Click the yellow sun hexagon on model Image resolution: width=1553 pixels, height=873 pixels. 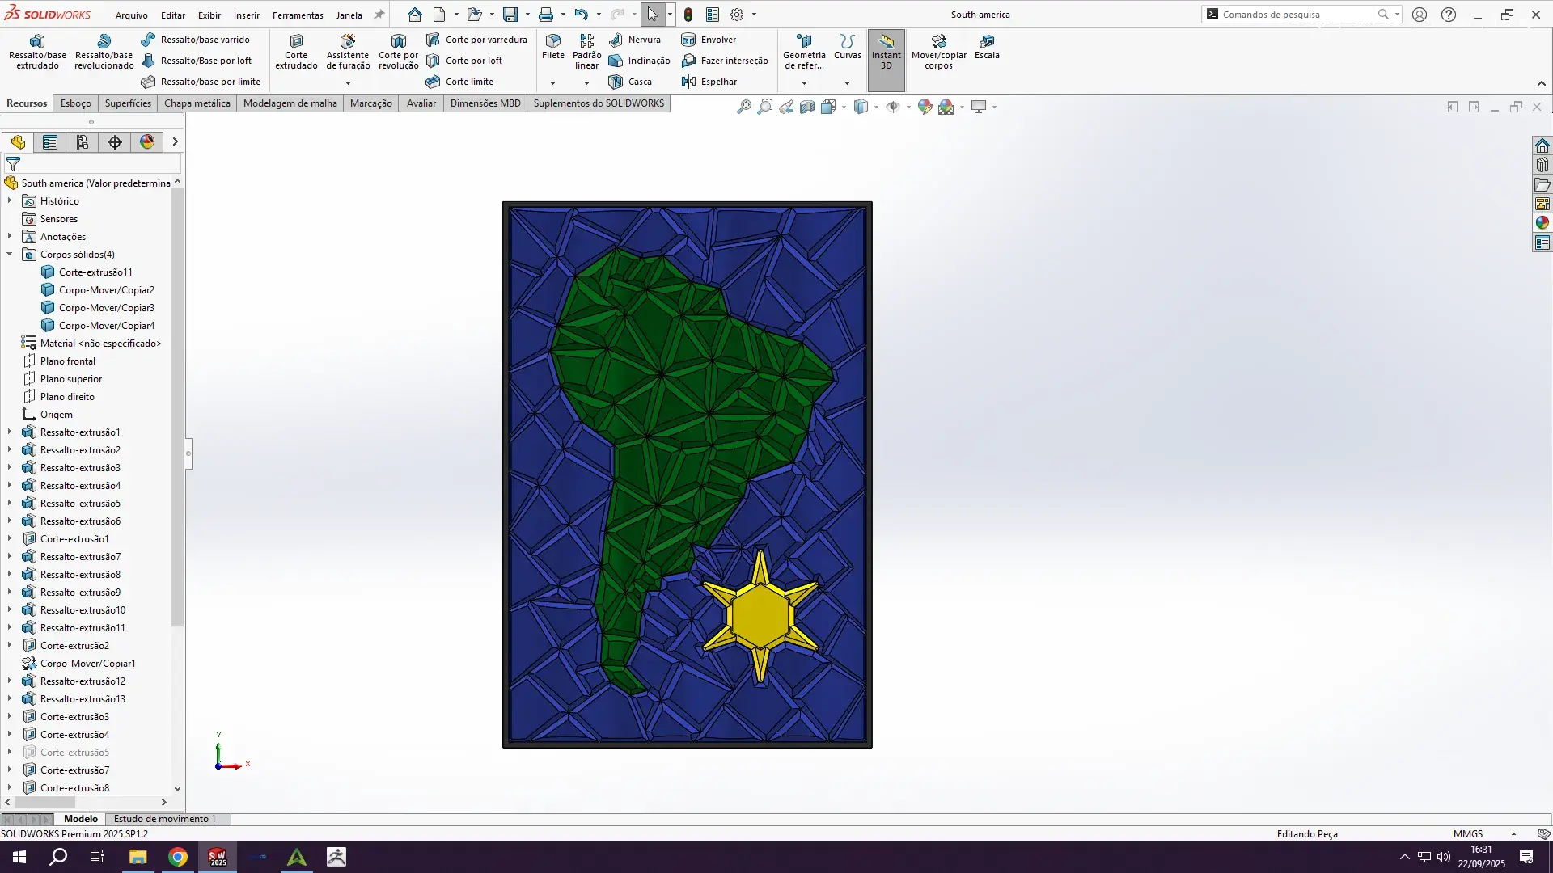tap(759, 617)
